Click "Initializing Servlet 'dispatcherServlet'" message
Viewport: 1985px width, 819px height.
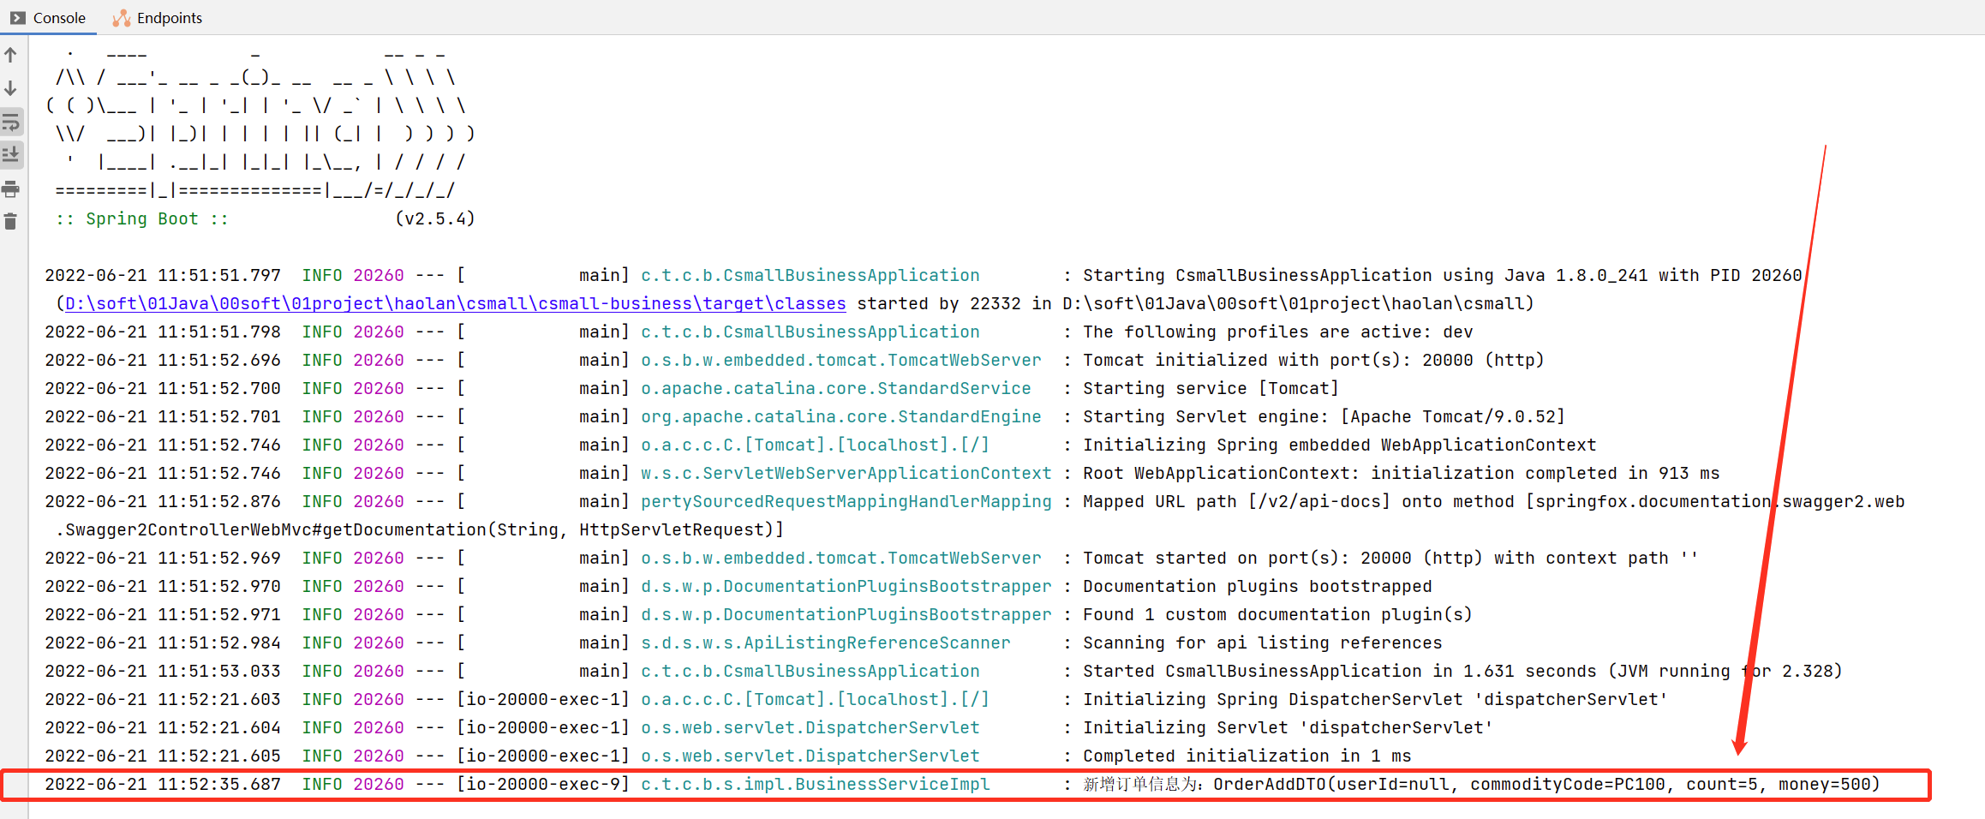pyautogui.click(x=1288, y=727)
